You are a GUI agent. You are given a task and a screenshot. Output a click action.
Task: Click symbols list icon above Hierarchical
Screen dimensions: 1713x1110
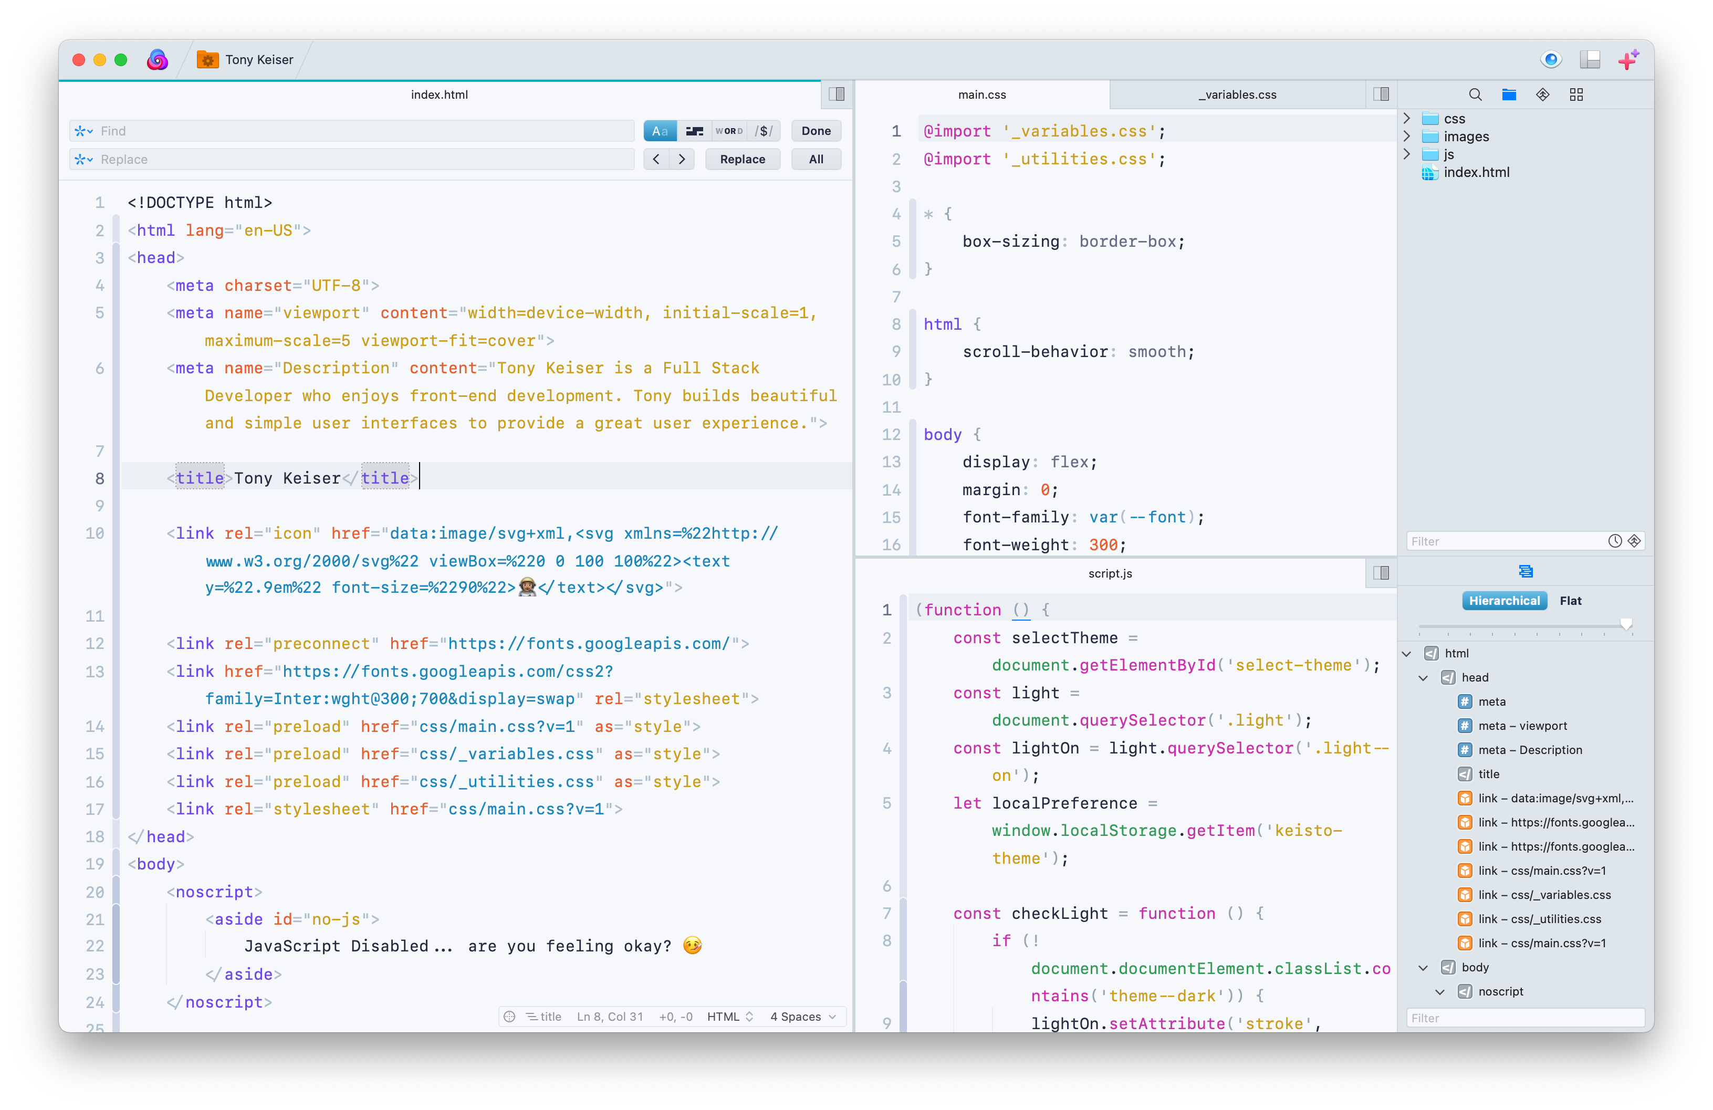[x=1525, y=572]
